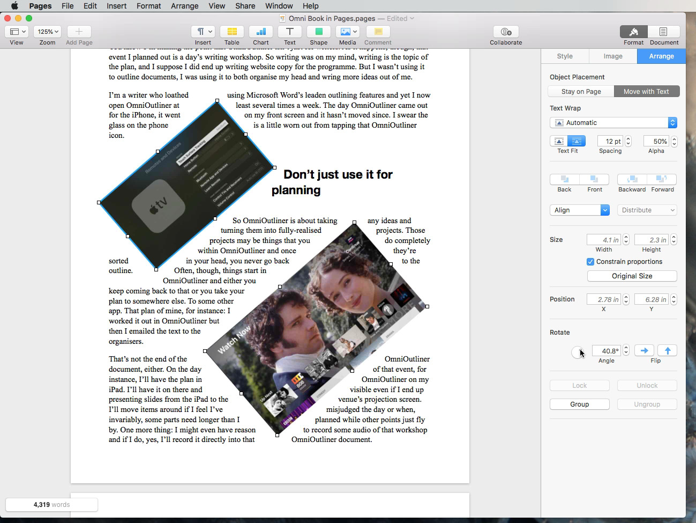Select Move with Text placement
The image size is (696, 523).
[x=647, y=91]
